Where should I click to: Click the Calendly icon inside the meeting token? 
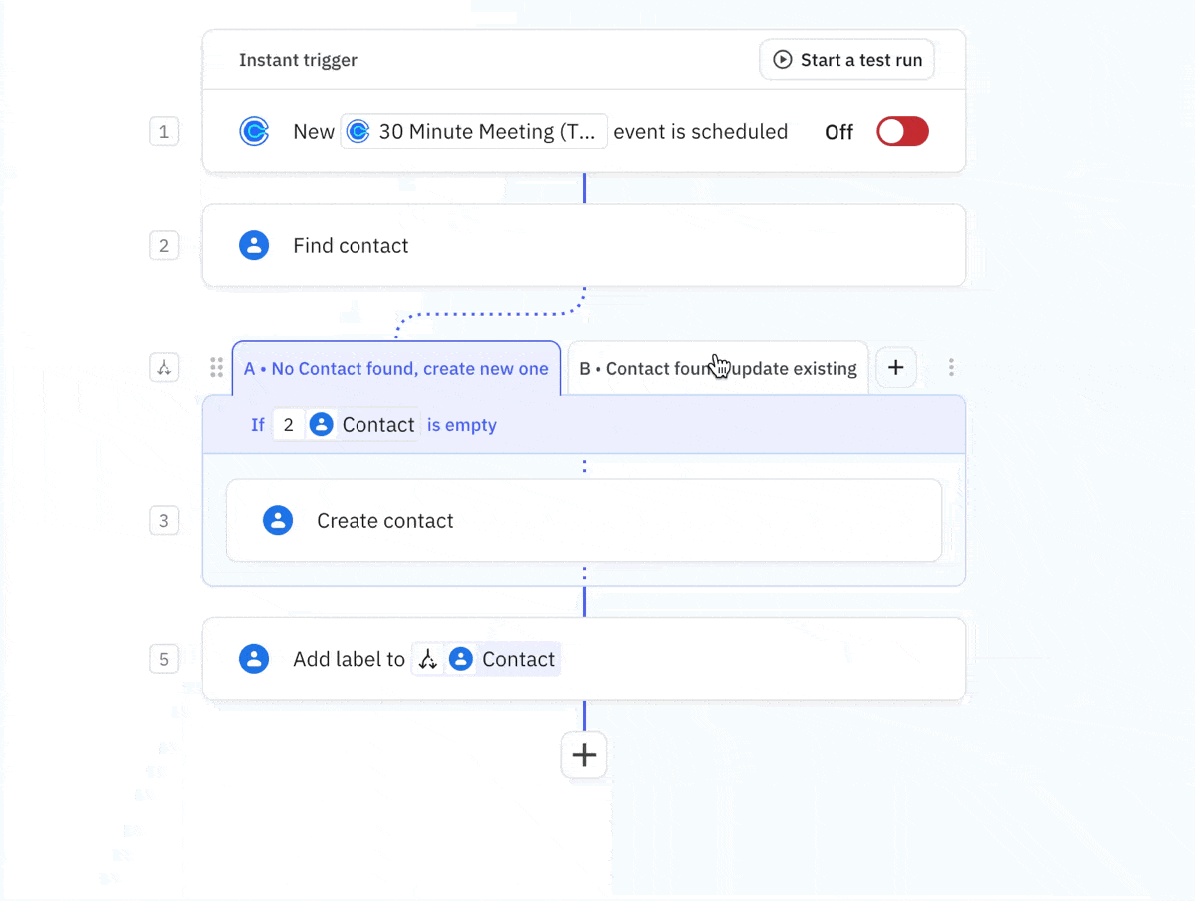point(358,131)
